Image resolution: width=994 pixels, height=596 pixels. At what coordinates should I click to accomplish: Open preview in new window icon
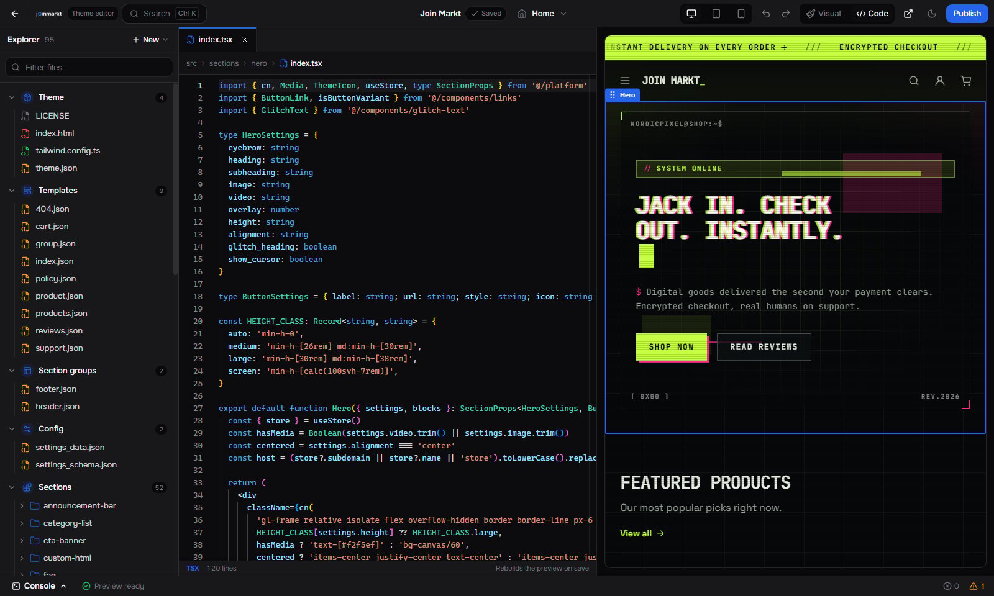908,14
